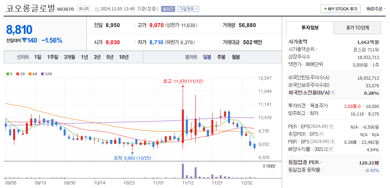Open the 빠른주문 quick order dropdown
Screen dimensions: 390x188
[376, 9]
